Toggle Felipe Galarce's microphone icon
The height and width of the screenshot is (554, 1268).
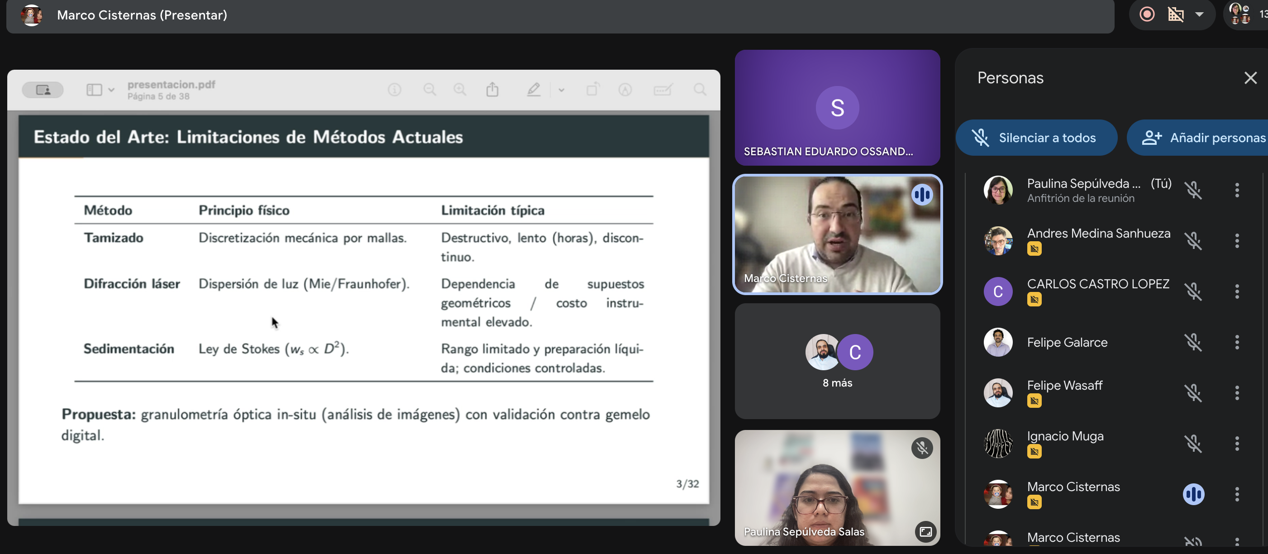pos(1193,342)
